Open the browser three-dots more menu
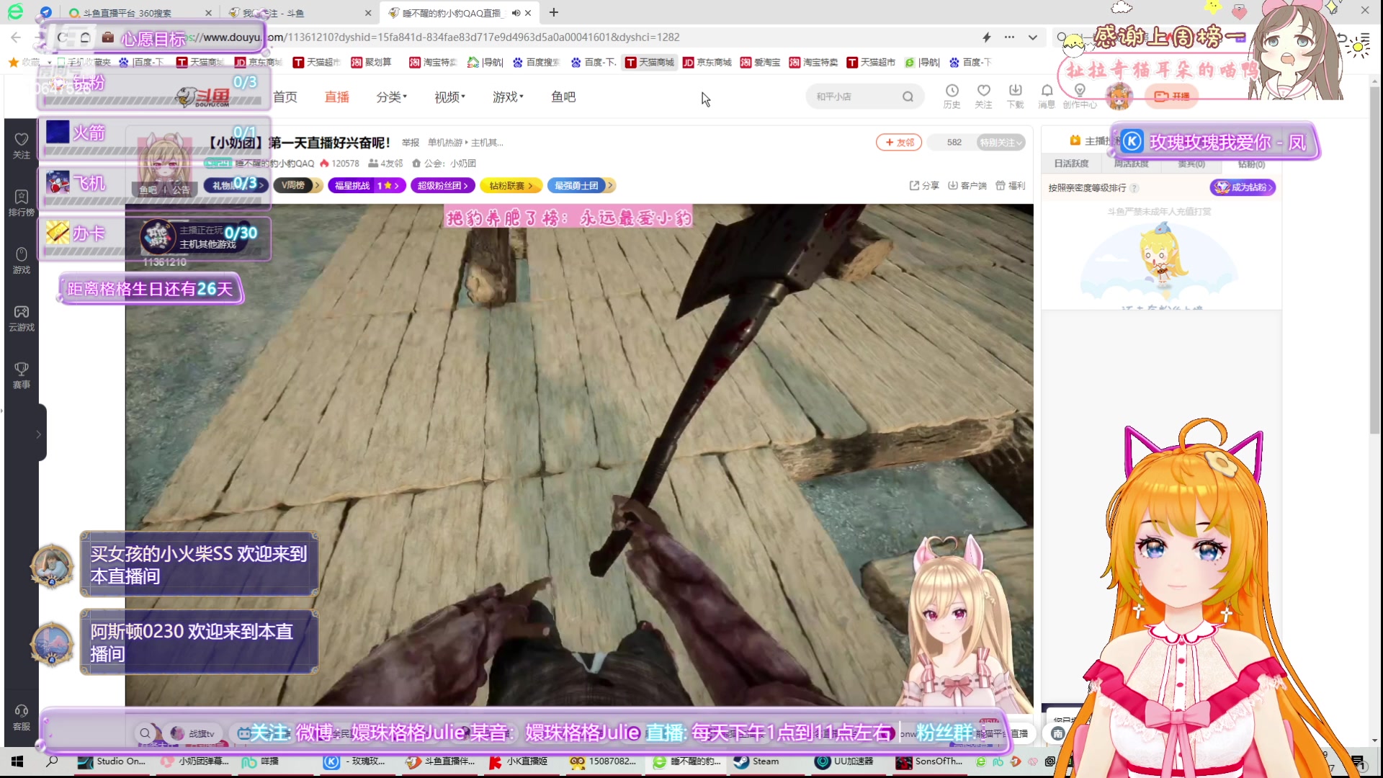The height and width of the screenshot is (778, 1383). click(1009, 37)
